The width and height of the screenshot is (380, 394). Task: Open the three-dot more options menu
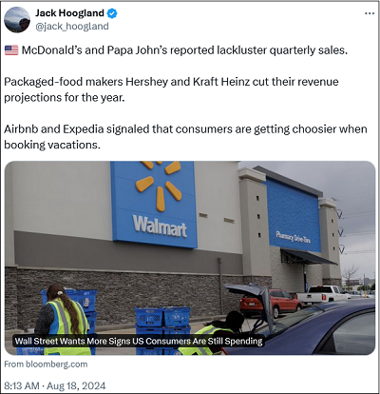tap(370, 13)
